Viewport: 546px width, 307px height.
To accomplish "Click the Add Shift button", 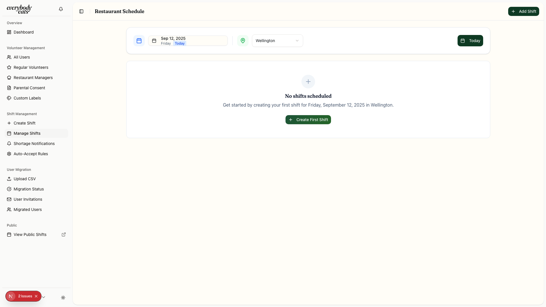I will tap(524, 11).
